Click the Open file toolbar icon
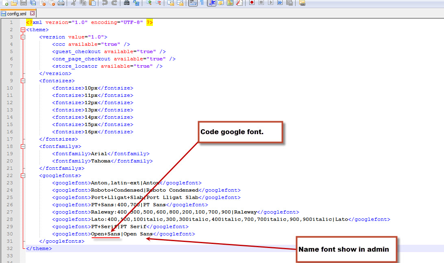 (14, 3)
